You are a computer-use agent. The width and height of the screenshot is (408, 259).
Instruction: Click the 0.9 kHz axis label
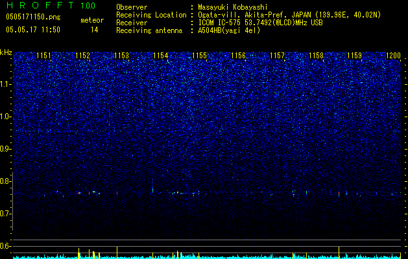6,149
